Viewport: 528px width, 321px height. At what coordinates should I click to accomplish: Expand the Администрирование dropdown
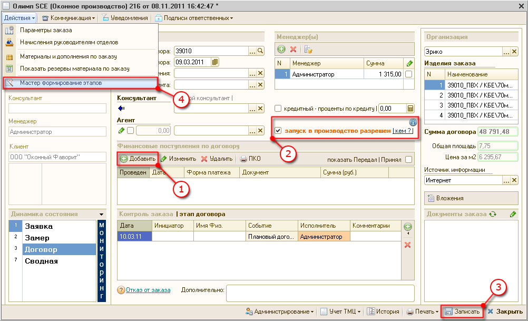pos(280,312)
